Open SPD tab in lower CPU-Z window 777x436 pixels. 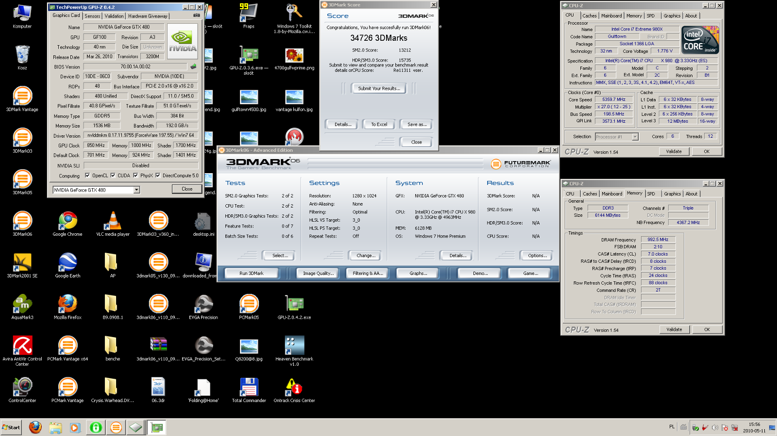[x=651, y=194]
